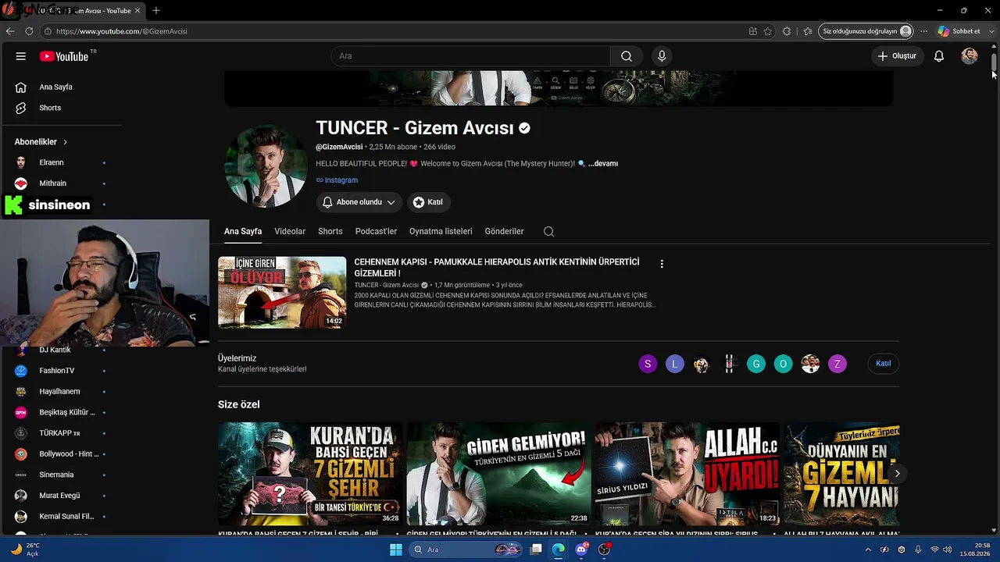Switch to Discord from the taskbar

pos(581,550)
